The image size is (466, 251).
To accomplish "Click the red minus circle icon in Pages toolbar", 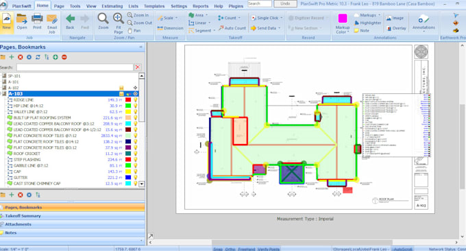I will 64,57.
